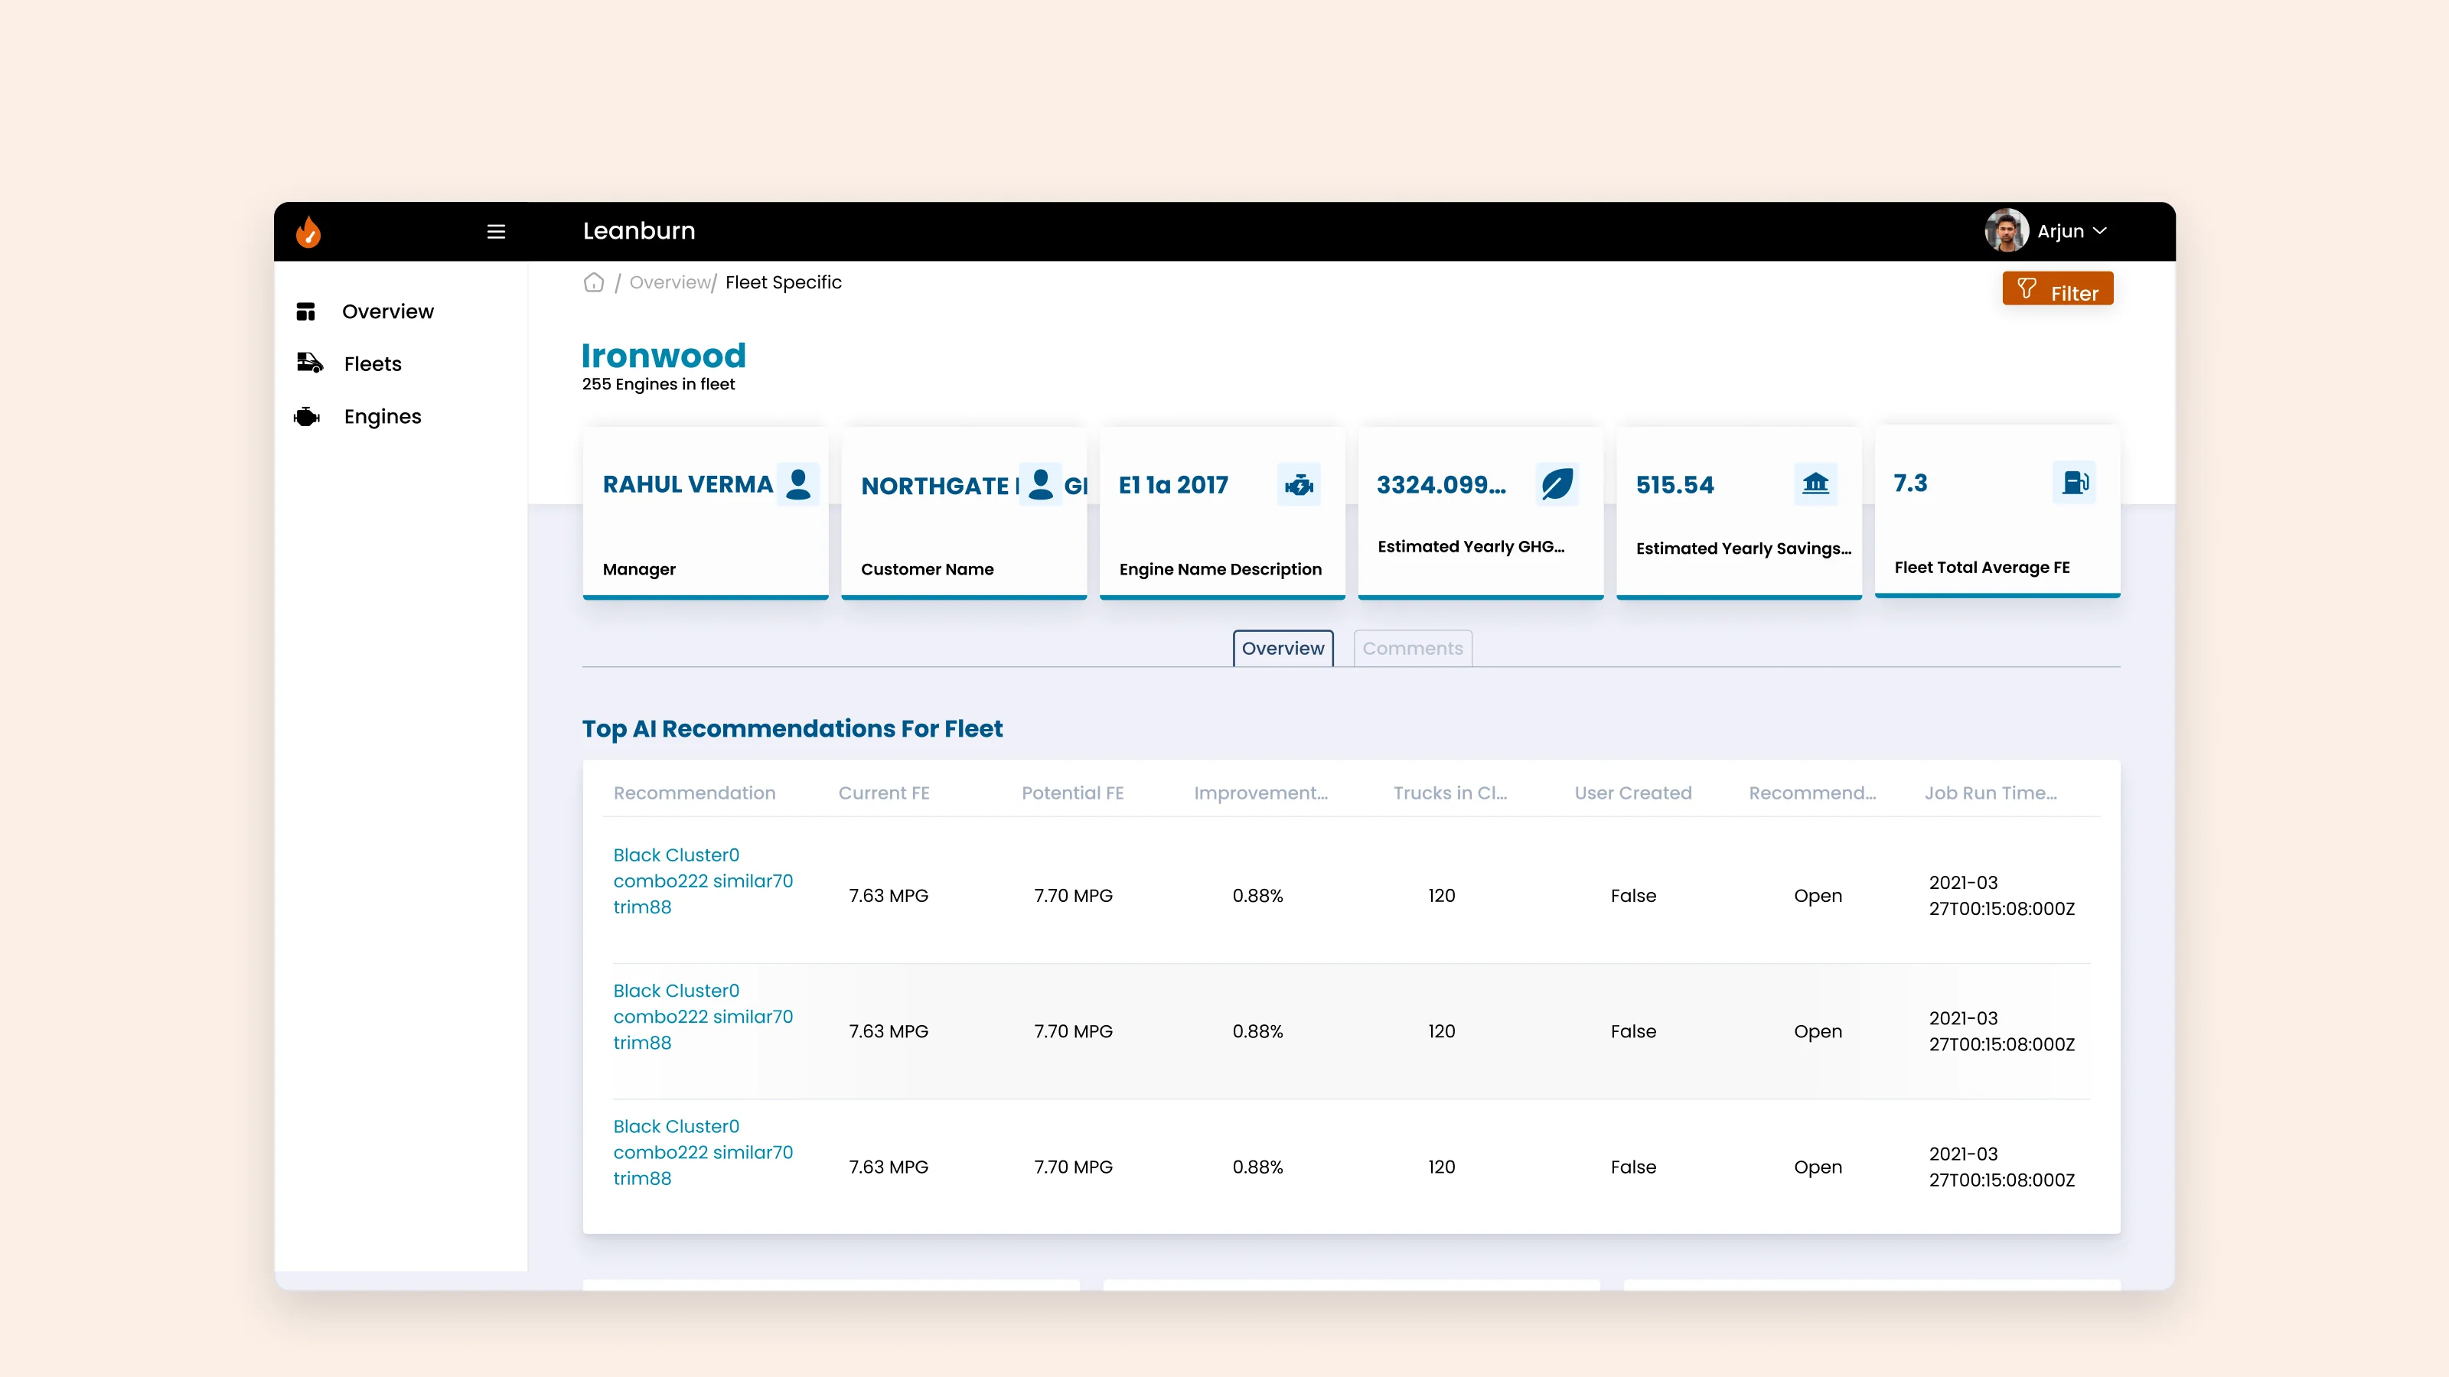The image size is (2449, 1377).
Task: Sort by the Potential FE column header
Action: pyautogui.click(x=1072, y=793)
